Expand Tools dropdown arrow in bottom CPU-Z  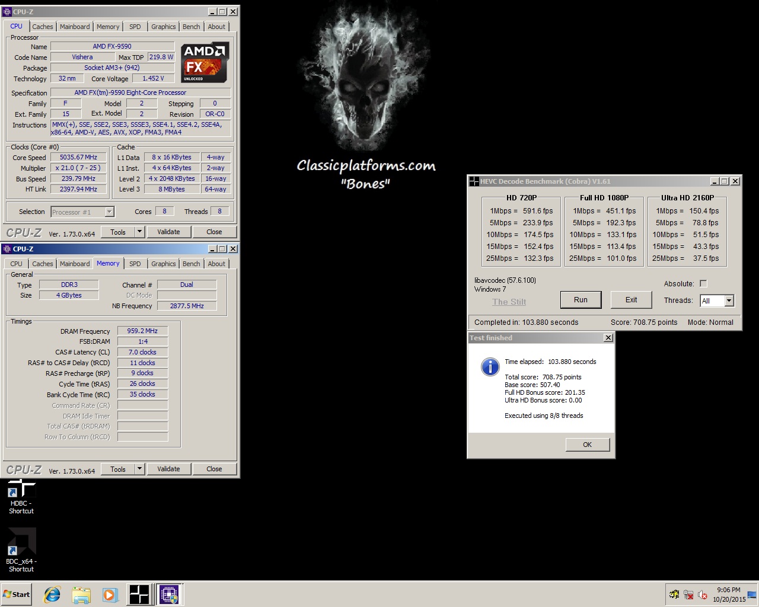(x=140, y=469)
